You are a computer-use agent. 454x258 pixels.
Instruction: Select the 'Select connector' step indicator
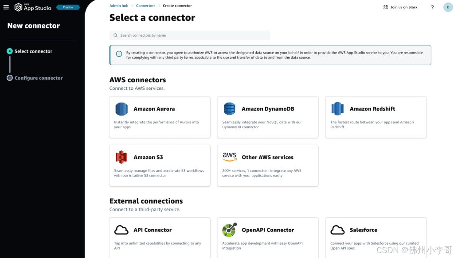coord(10,51)
